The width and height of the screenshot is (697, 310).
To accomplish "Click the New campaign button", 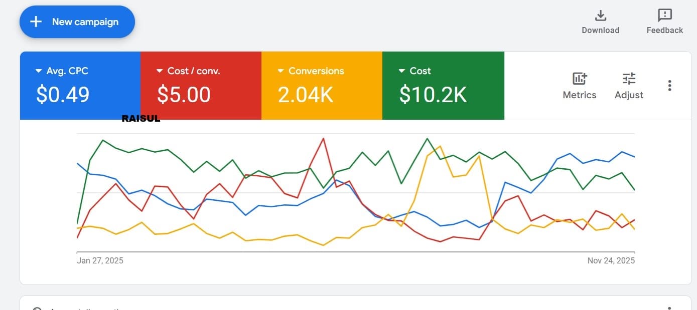I will pos(77,22).
